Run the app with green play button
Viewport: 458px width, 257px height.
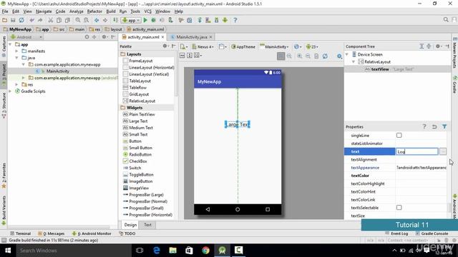tap(145, 20)
